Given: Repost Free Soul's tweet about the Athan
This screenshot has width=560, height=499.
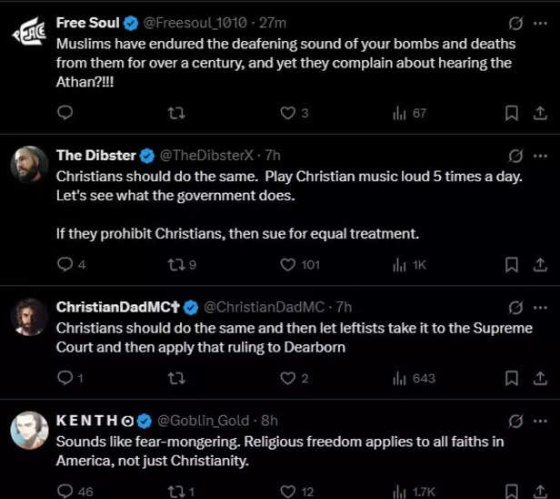Looking at the screenshot, I should pos(176,114).
